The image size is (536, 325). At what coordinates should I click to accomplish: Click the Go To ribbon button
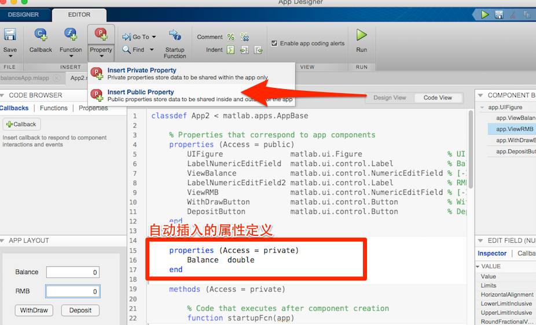[135, 37]
